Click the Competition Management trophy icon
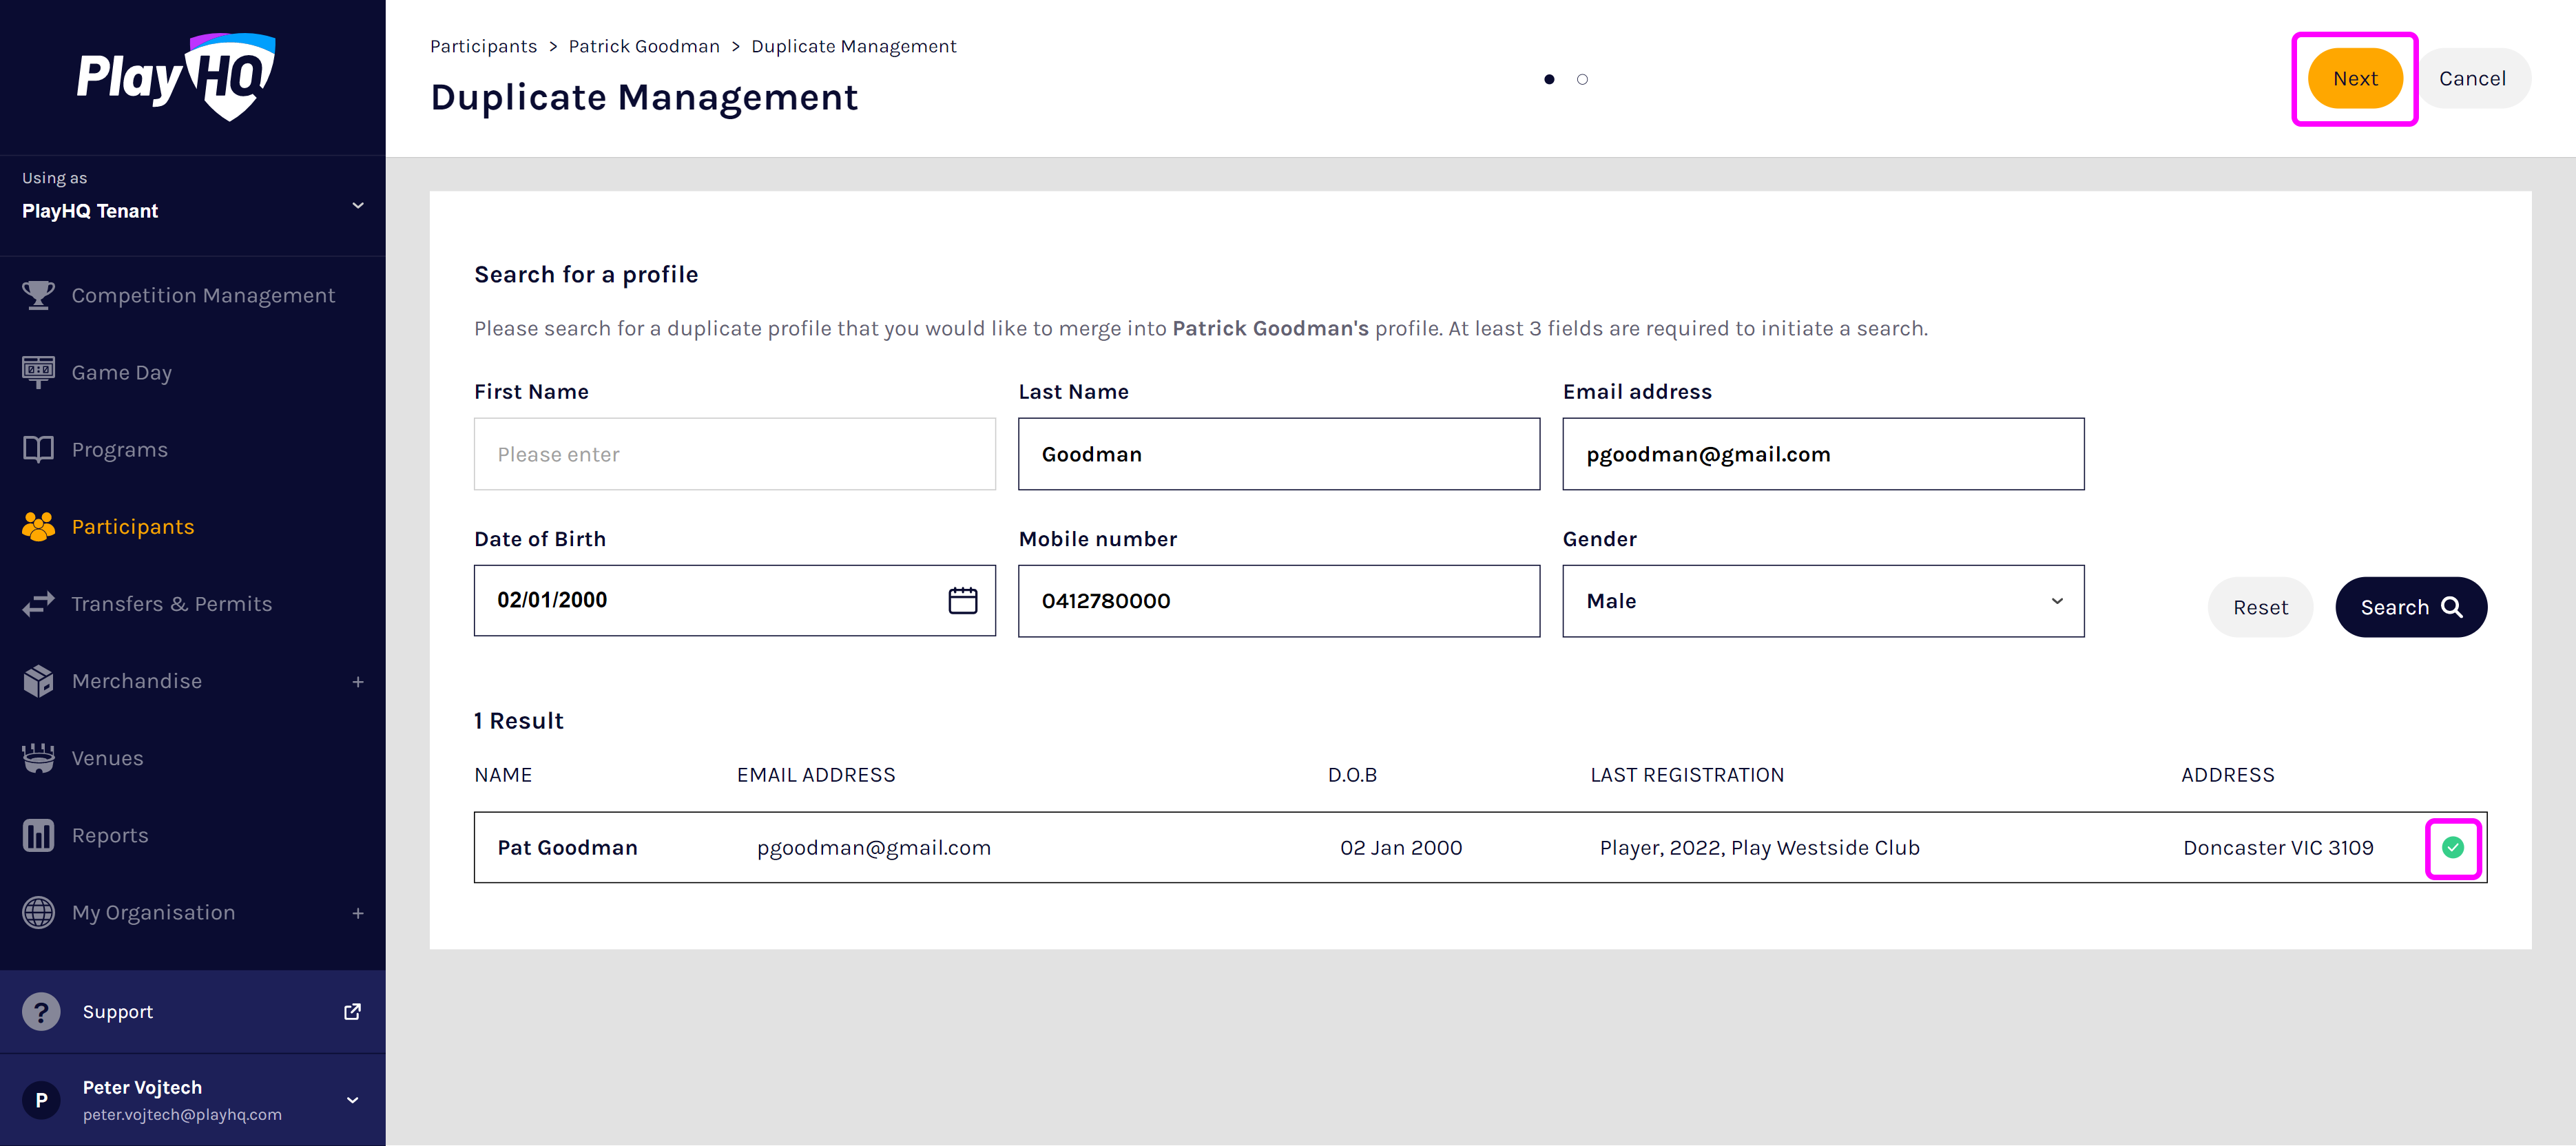The width and height of the screenshot is (2576, 1146). click(38, 295)
